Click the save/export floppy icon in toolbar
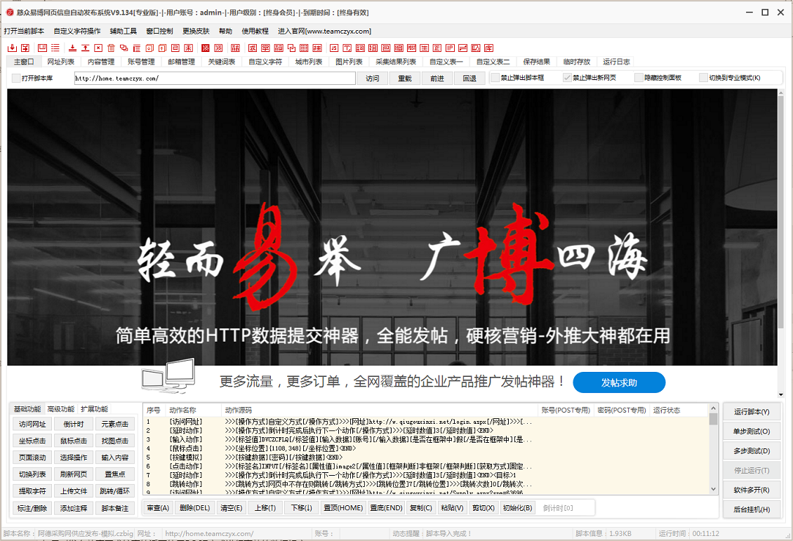 pyautogui.click(x=25, y=48)
